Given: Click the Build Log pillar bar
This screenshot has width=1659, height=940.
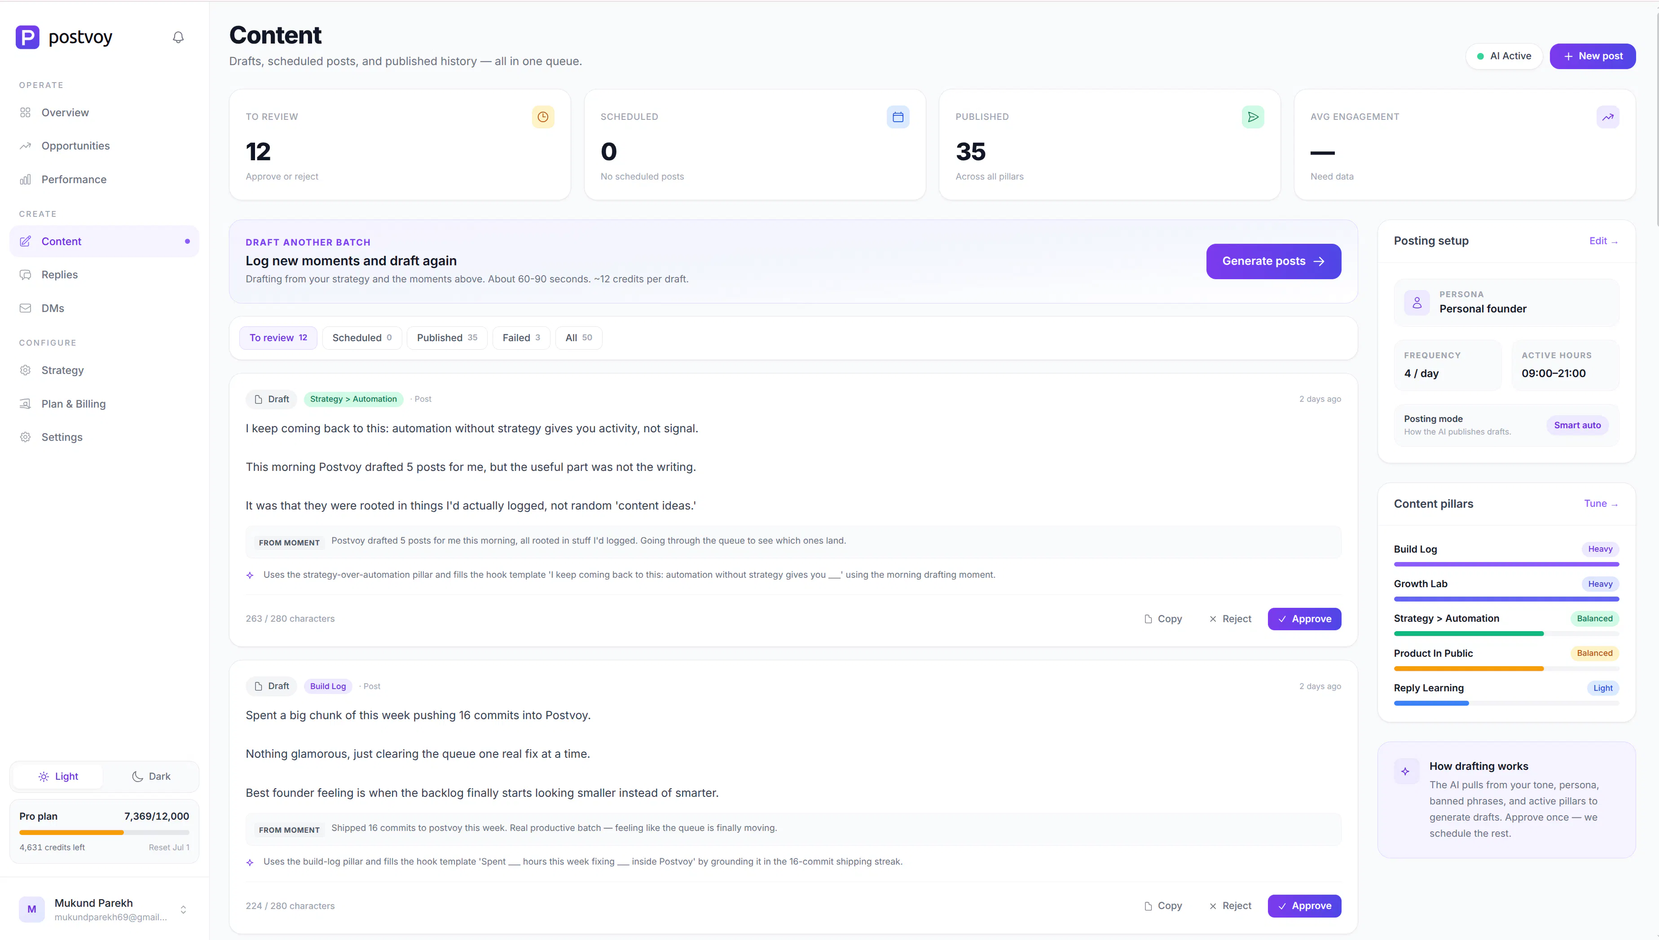Looking at the screenshot, I should [x=1506, y=564].
